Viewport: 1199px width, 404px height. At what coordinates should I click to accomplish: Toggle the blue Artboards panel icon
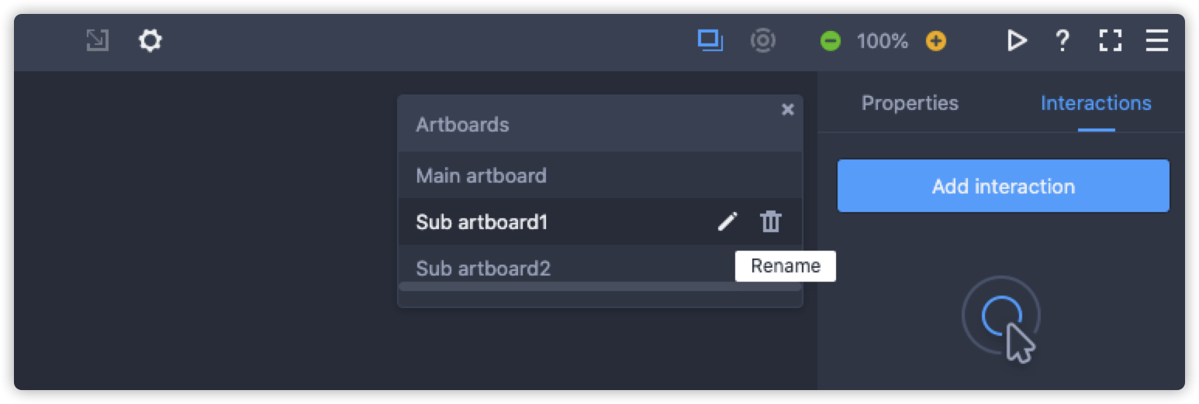(710, 40)
